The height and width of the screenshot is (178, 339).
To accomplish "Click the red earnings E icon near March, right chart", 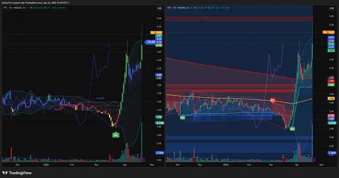I will click(x=284, y=160).
